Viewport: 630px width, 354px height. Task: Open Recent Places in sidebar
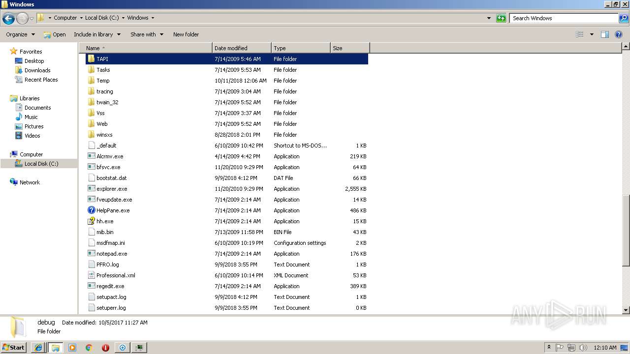[41, 80]
